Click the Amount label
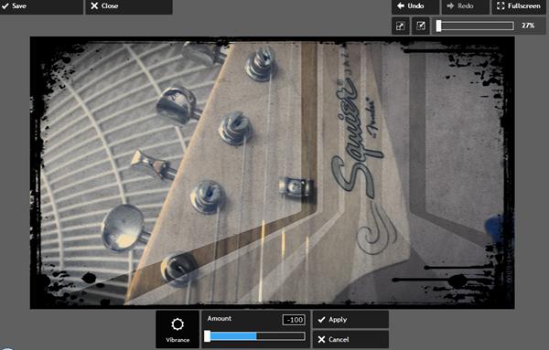 coord(220,319)
